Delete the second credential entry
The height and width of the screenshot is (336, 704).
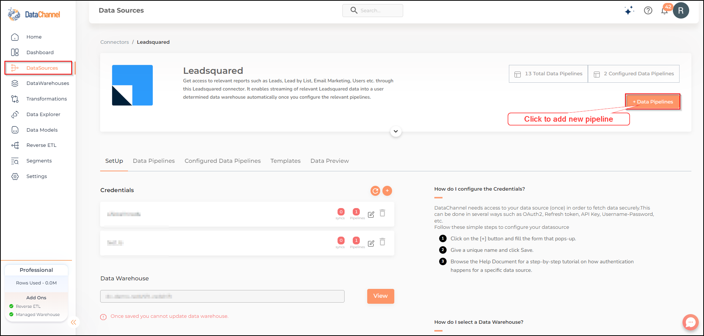tap(382, 242)
